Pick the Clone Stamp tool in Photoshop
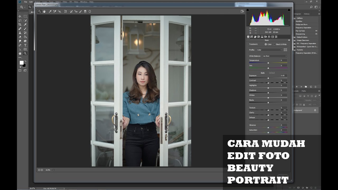This screenshot has height=190, width=338. (x=20, y=33)
